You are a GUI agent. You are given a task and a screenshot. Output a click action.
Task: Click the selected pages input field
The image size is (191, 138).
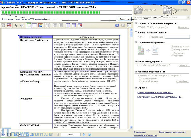pyautogui.click(x=177, y=37)
